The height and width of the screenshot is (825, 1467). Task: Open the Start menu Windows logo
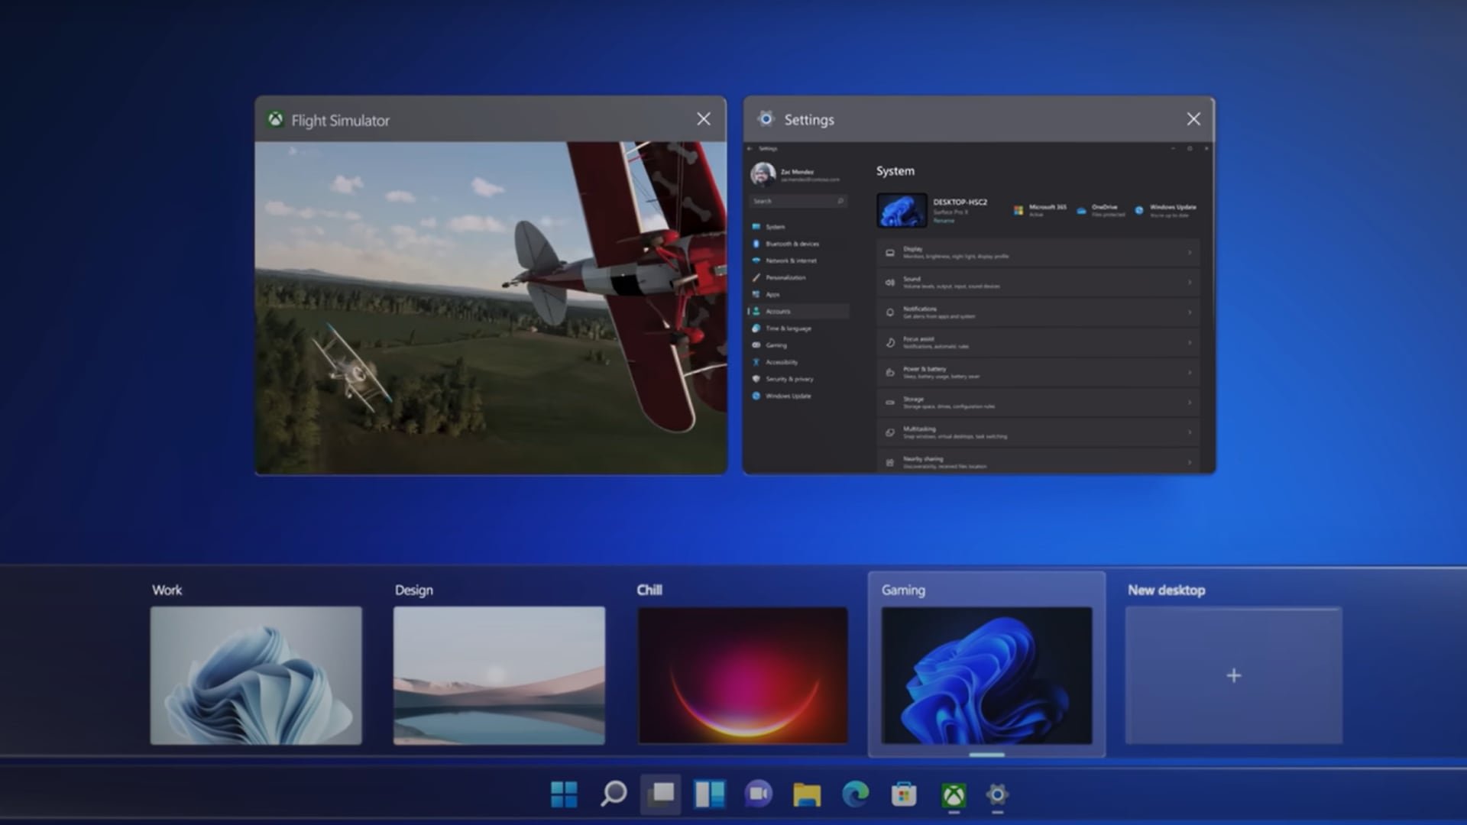(x=564, y=794)
